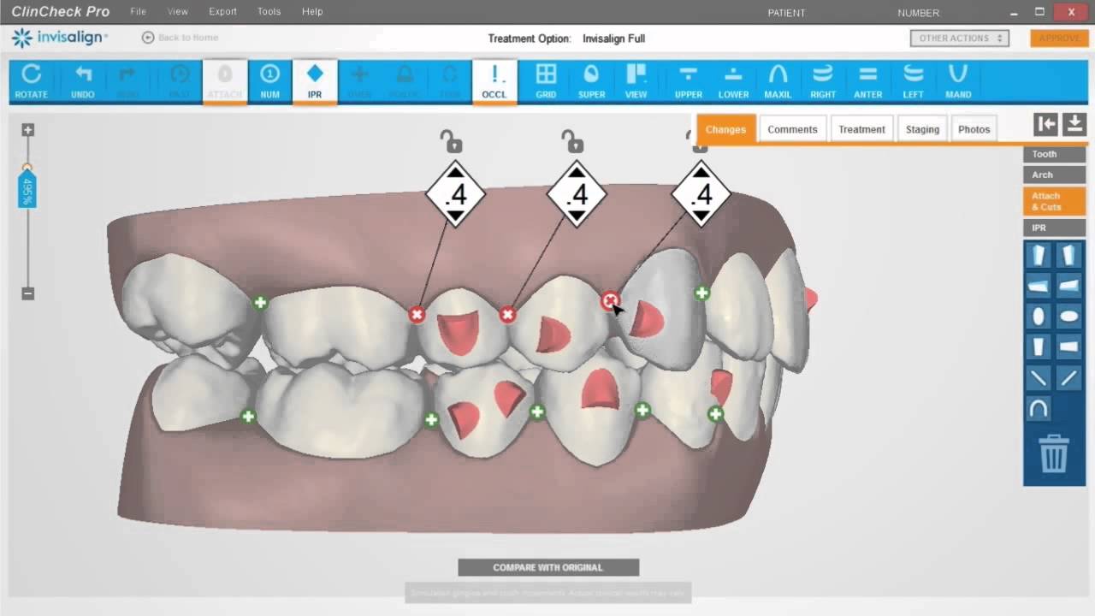Increase second .4 IPR value with up arrow

pos(577,172)
